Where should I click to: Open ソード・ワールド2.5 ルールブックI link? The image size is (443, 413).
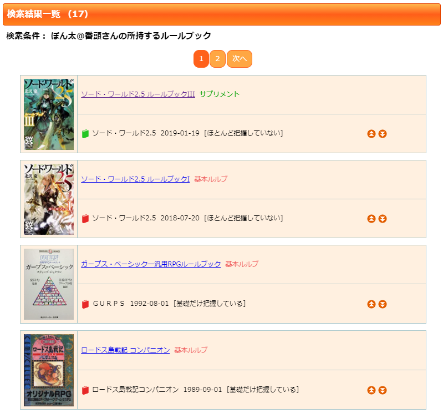[x=135, y=179]
